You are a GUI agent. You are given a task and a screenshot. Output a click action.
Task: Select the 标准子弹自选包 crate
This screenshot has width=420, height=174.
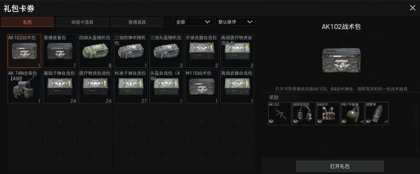tap(131, 86)
